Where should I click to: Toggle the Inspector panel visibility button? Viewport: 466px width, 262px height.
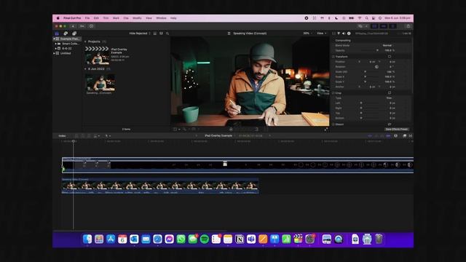(x=393, y=26)
